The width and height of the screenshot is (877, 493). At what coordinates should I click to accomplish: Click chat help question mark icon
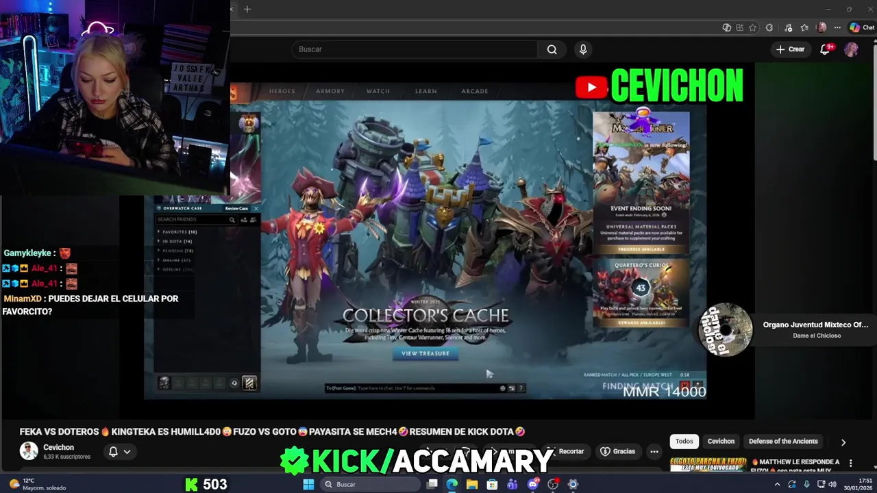(x=521, y=388)
